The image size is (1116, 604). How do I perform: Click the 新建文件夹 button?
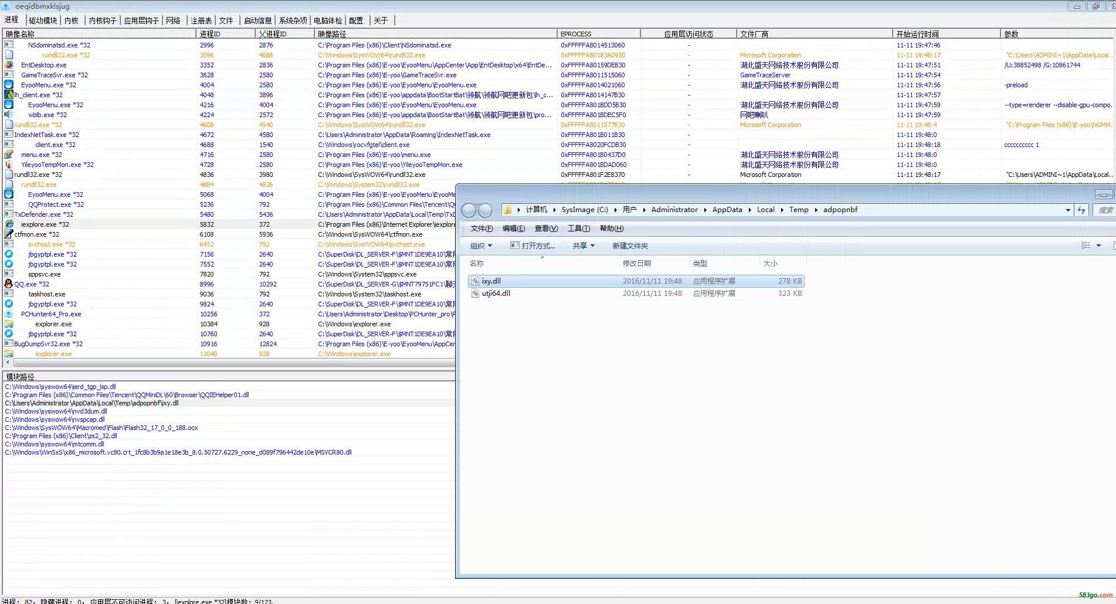coord(630,246)
